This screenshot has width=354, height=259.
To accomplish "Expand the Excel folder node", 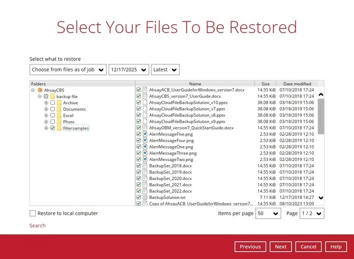I will (x=46, y=116).
